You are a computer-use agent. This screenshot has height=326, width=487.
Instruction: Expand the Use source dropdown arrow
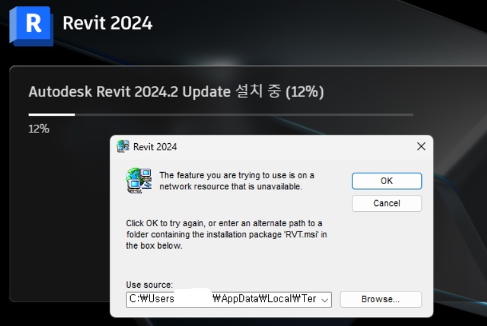click(x=325, y=300)
